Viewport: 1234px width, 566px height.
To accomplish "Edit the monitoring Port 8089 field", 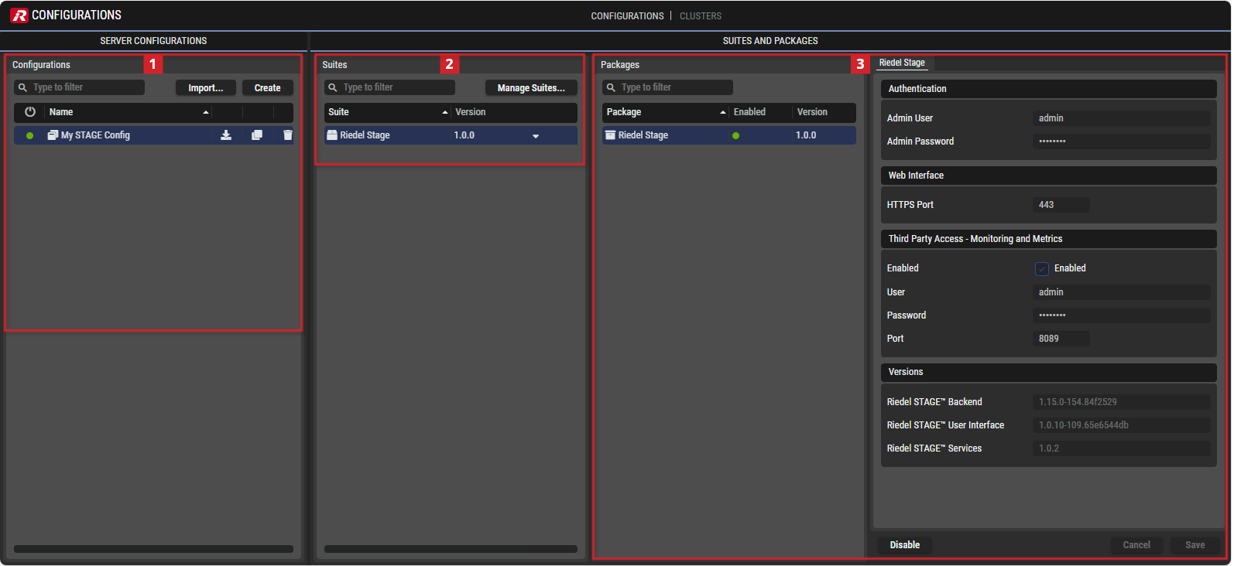I will click(x=1061, y=339).
